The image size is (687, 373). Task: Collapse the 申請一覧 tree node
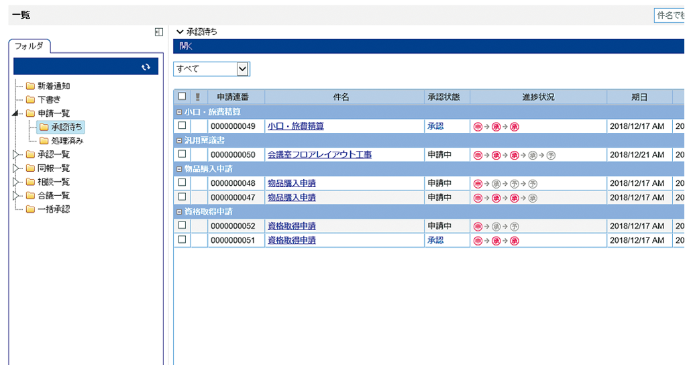point(15,113)
